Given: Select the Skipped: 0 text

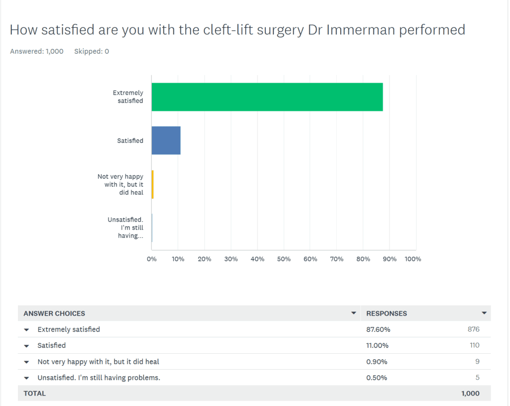Looking at the screenshot, I should 92,51.
